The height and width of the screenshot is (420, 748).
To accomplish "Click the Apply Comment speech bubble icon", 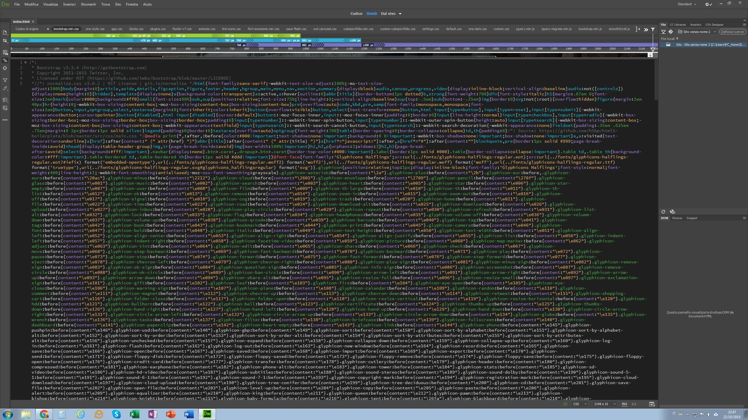I will tap(5, 100).
